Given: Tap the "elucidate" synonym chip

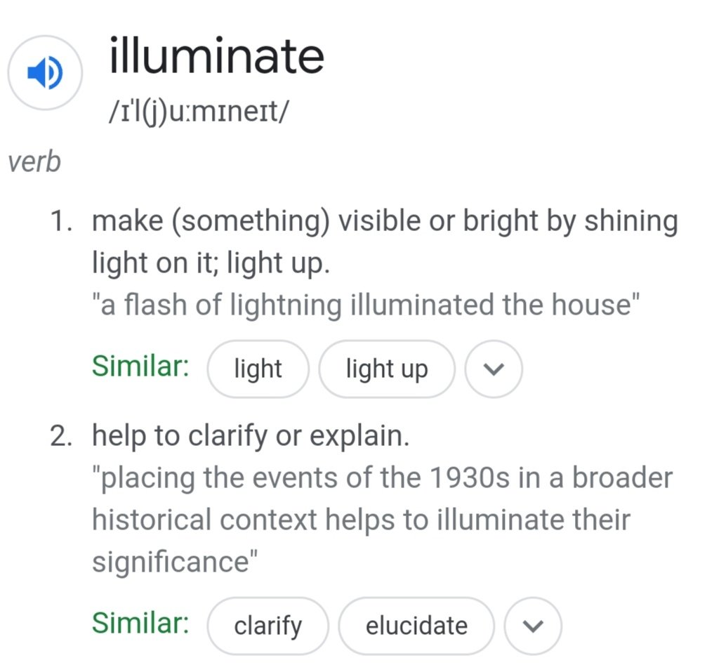Looking at the screenshot, I should pyautogui.click(x=416, y=625).
